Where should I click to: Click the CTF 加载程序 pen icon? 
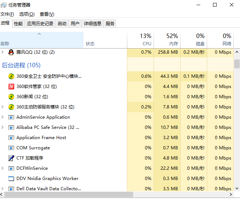pyautogui.click(x=11, y=158)
